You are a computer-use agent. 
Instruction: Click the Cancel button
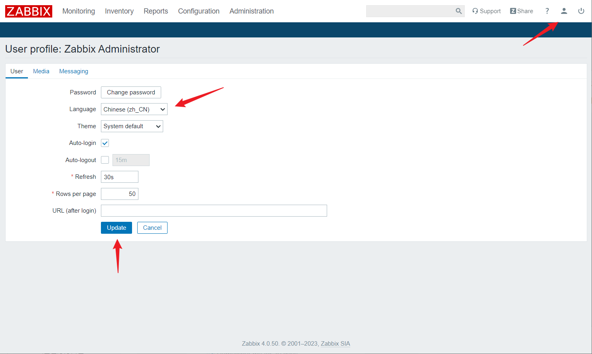[152, 228]
